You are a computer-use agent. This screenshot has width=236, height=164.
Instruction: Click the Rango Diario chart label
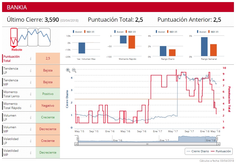coord(168,59)
